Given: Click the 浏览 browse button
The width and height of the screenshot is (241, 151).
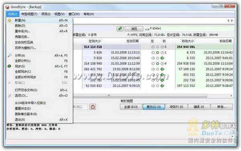Looking at the screenshot, I should click(x=134, y=29).
